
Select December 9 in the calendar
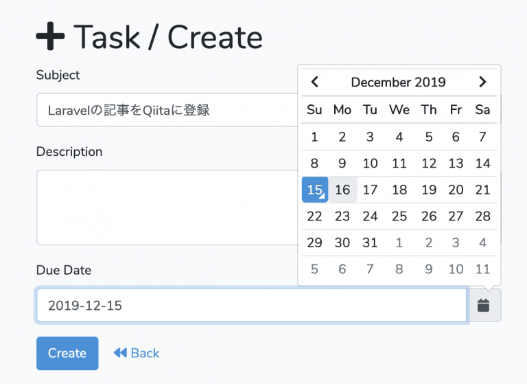point(342,163)
